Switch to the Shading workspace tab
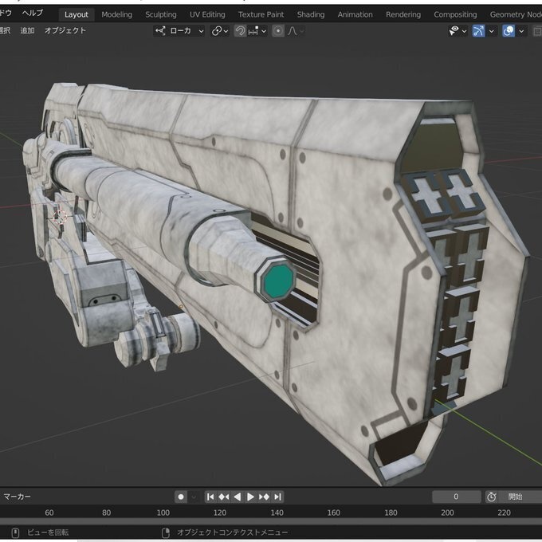This screenshot has width=542, height=542. pos(311,14)
